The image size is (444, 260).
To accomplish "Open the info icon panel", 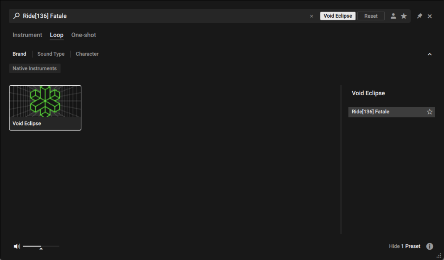I will [430, 246].
